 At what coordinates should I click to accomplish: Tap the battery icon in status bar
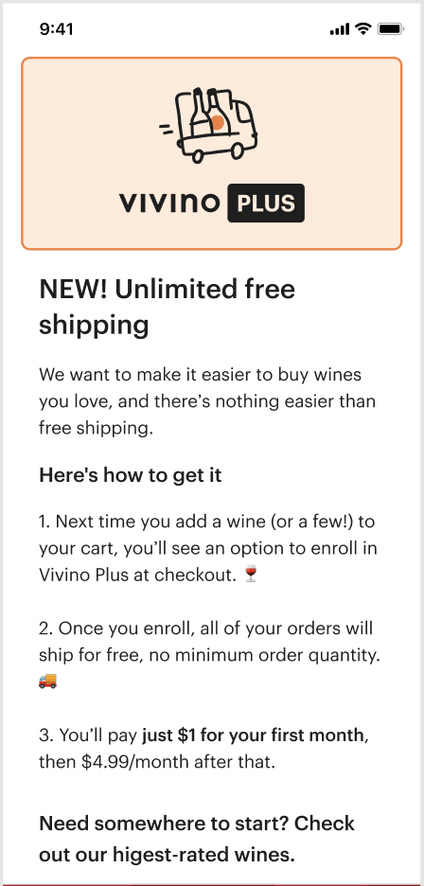tap(390, 28)
